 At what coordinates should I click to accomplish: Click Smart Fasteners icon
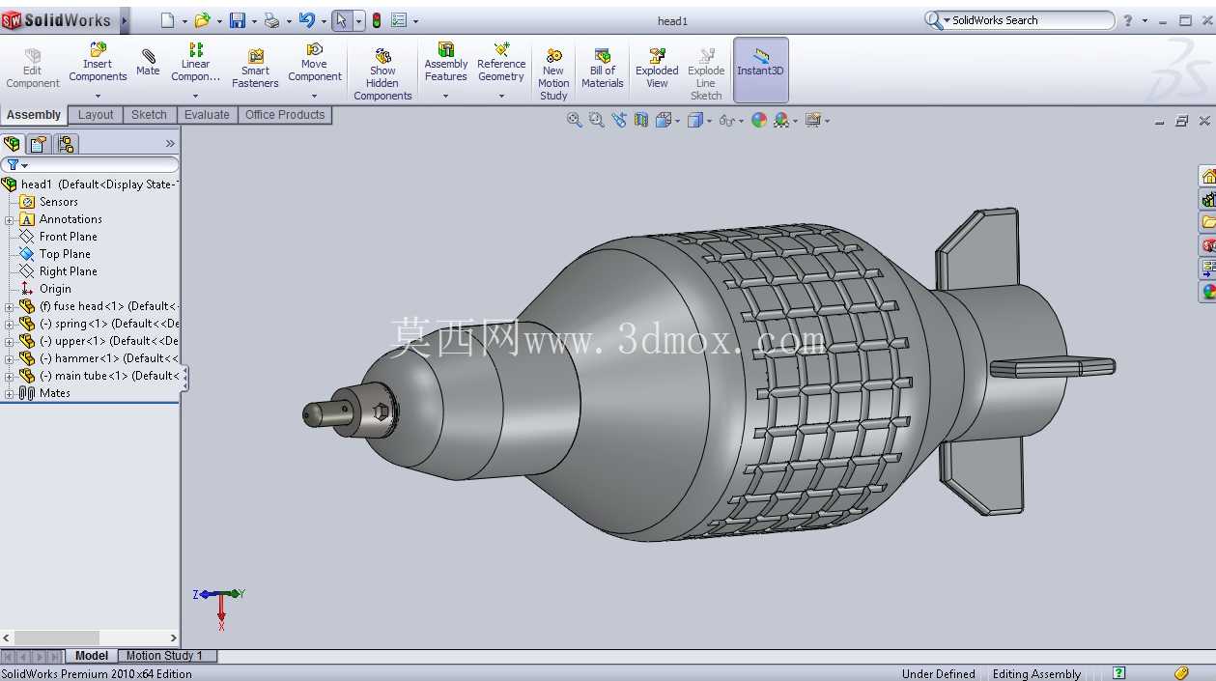(255, 69)
